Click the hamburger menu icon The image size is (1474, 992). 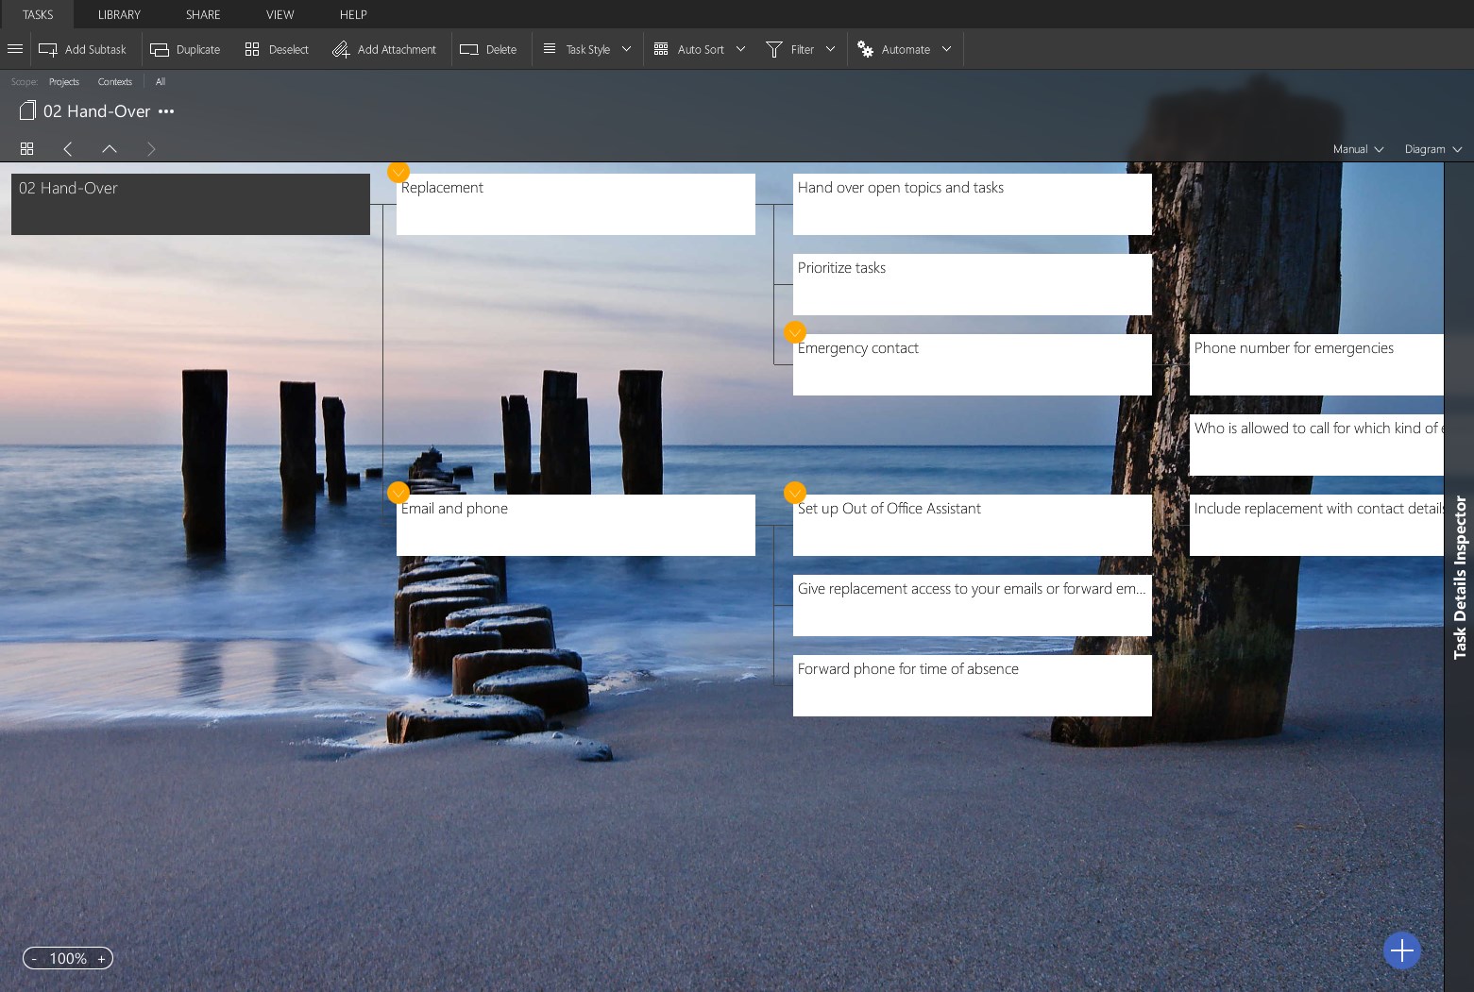tap(15, 49)
